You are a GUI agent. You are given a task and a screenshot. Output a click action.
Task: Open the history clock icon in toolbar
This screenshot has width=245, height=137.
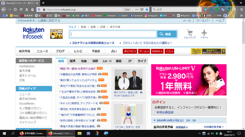(x=15, y=10)
